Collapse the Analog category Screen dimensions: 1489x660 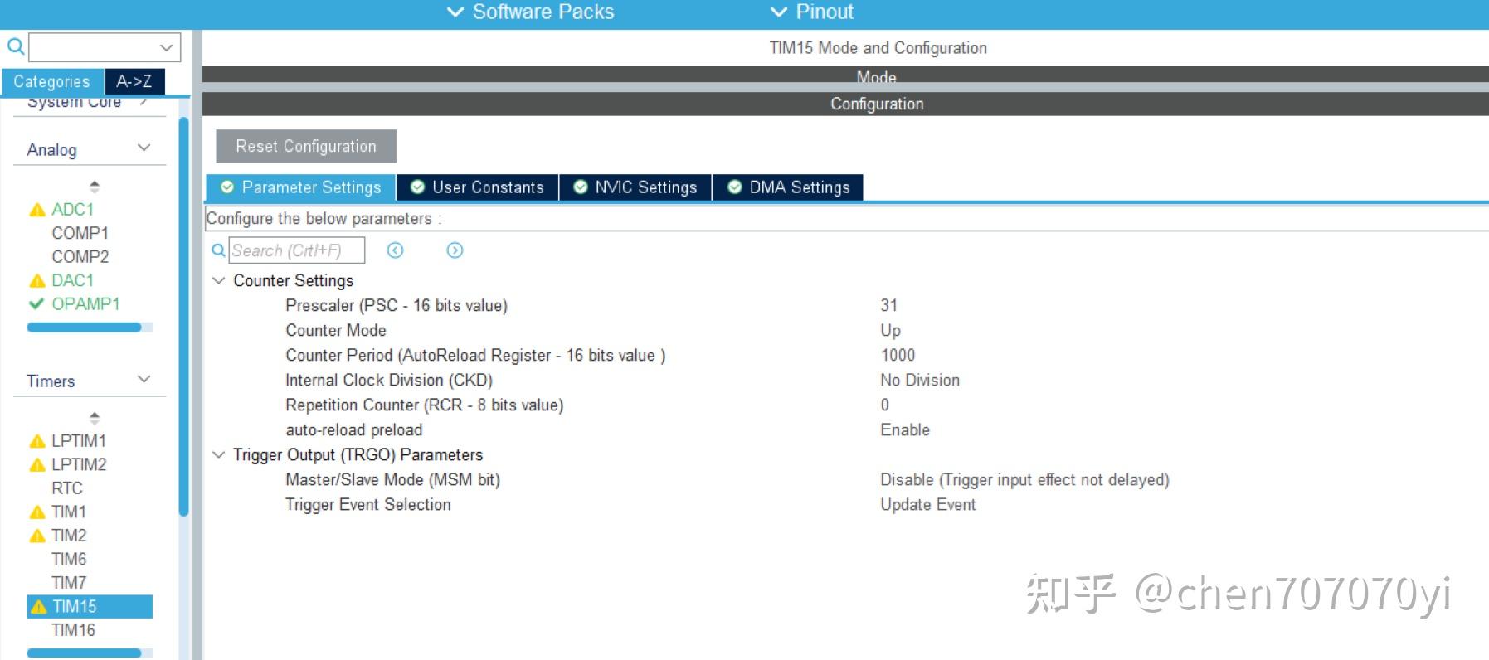pyautogui.click(x=144, y=148)
